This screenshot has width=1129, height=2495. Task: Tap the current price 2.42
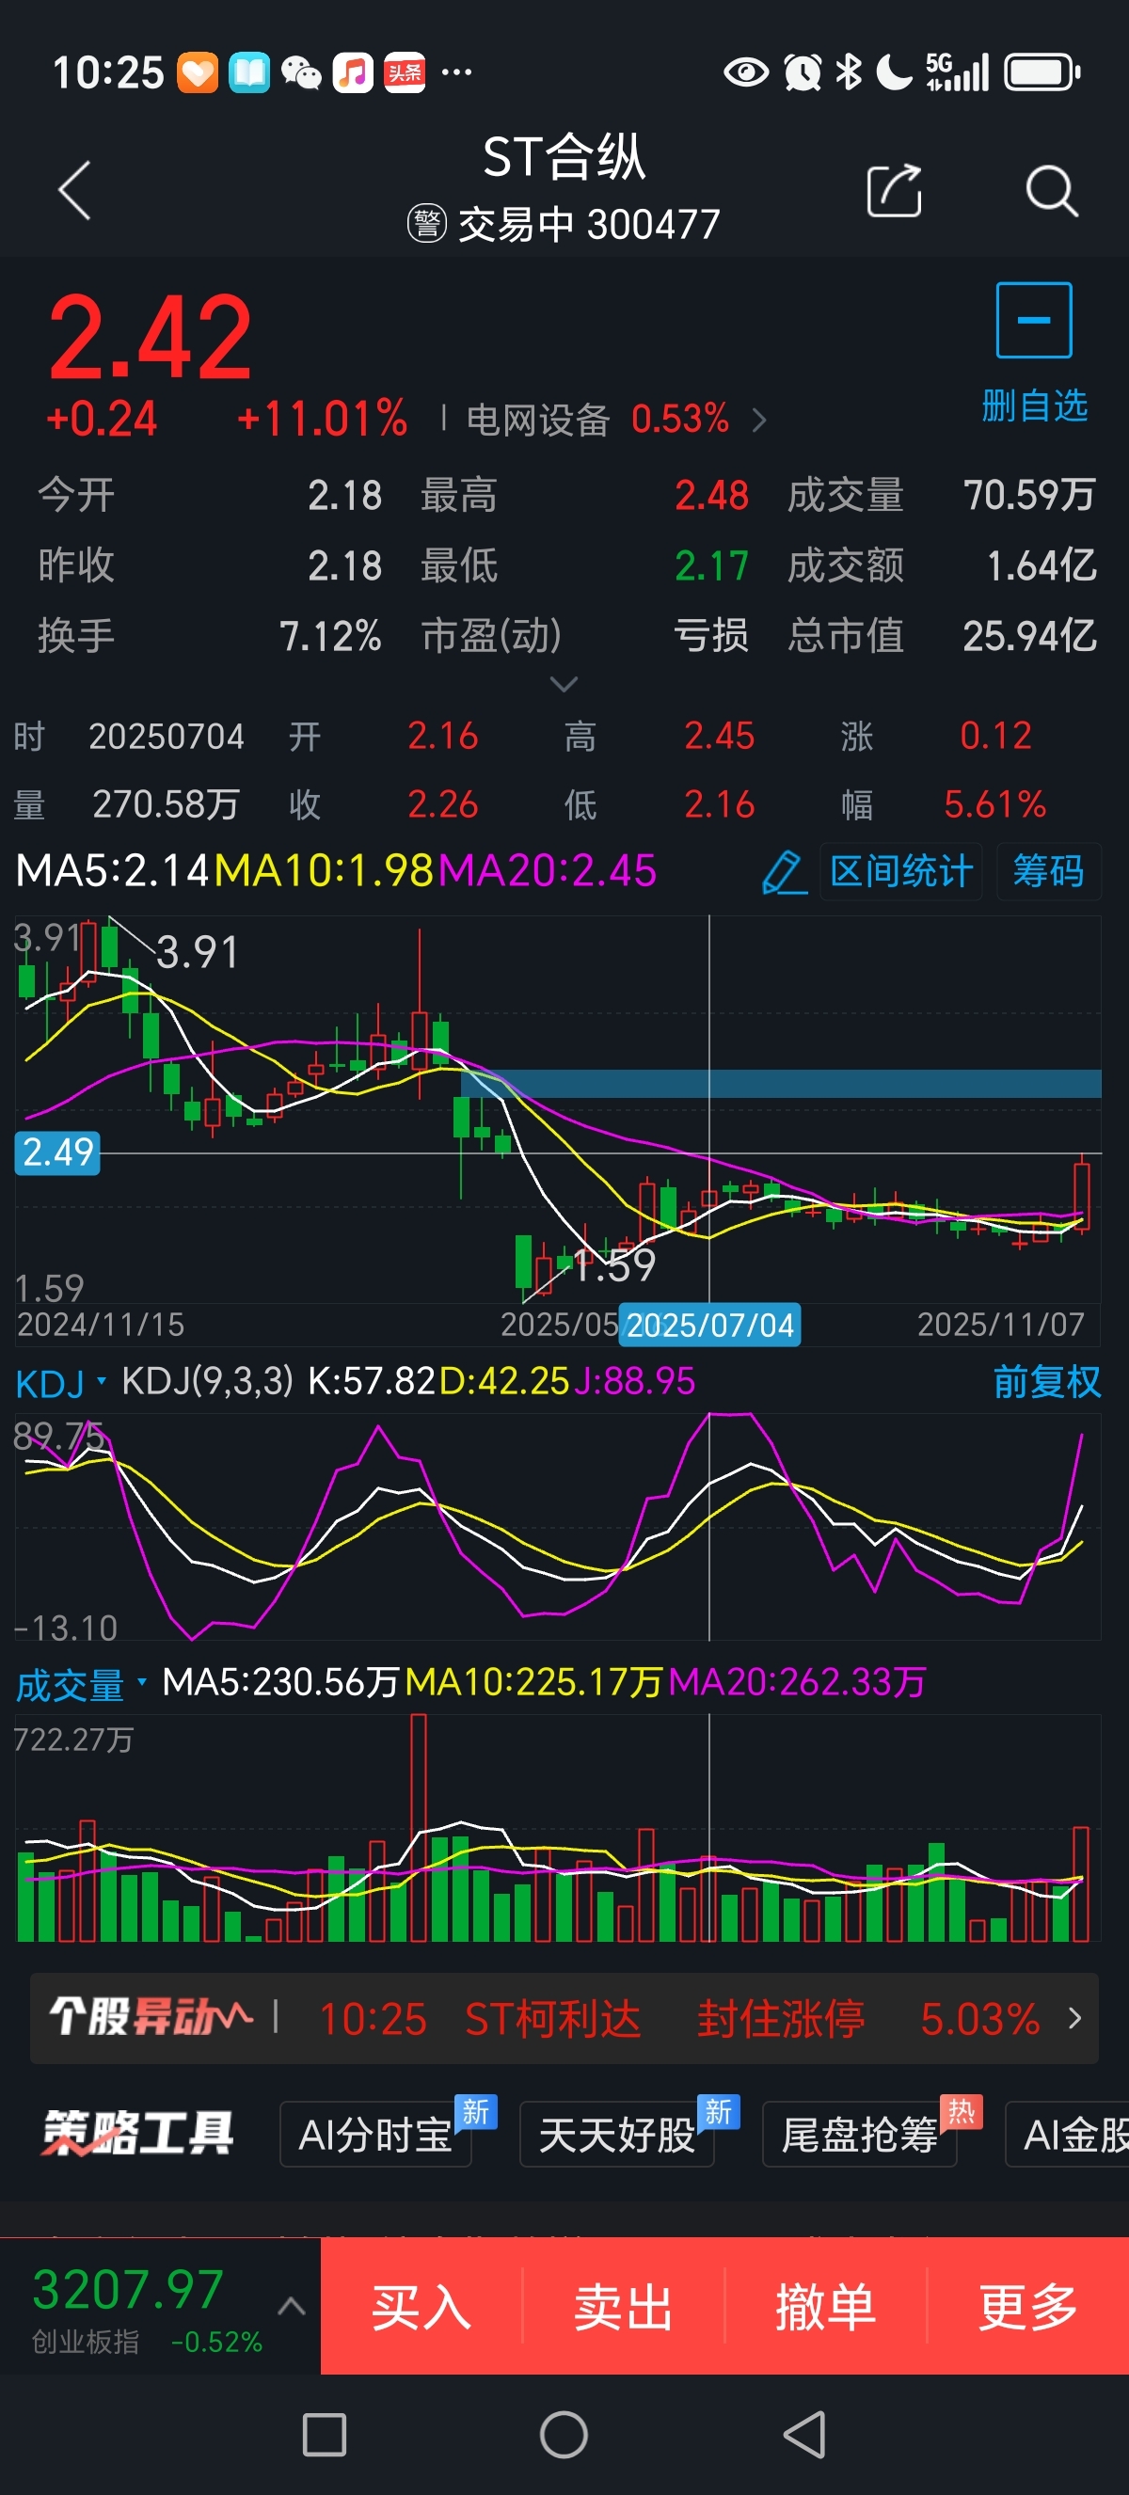tap(151, 337)
